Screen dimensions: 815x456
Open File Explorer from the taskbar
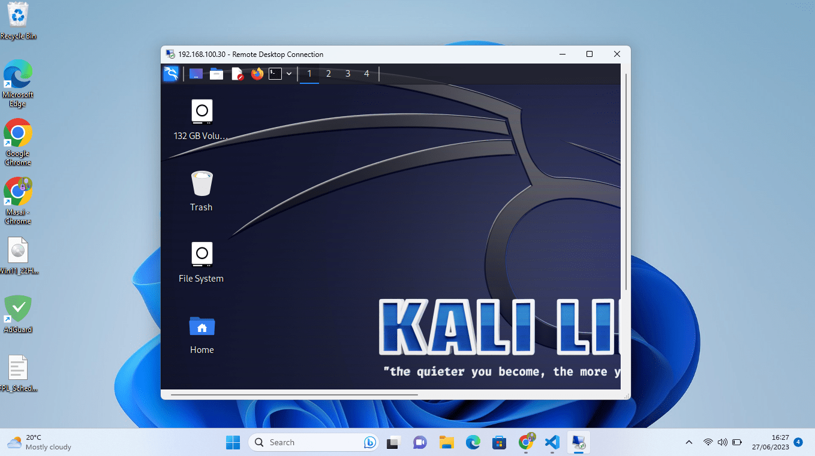click(446, 442)
